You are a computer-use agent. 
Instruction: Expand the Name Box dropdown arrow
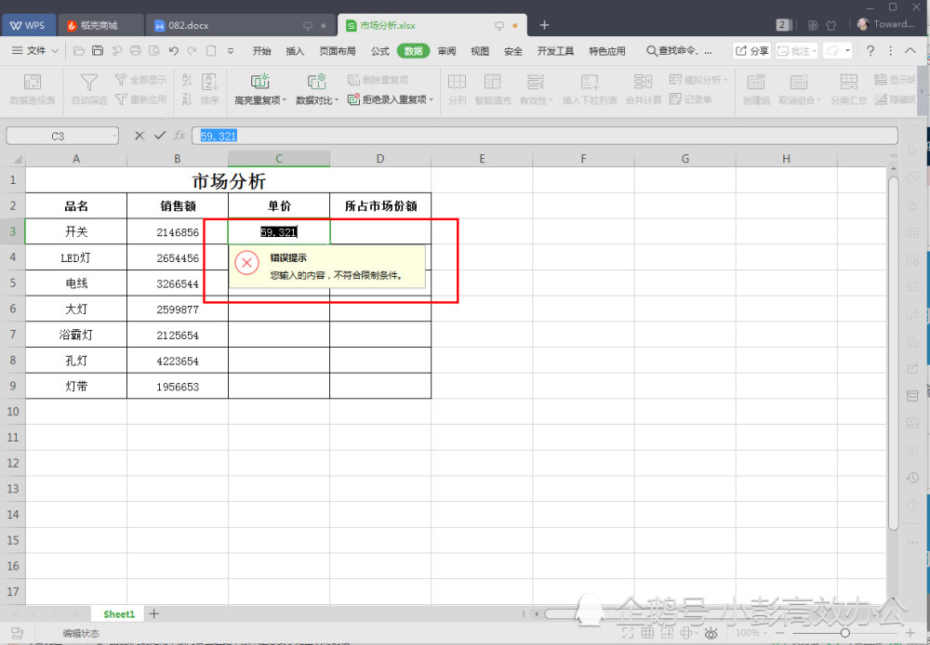[113, 137]
